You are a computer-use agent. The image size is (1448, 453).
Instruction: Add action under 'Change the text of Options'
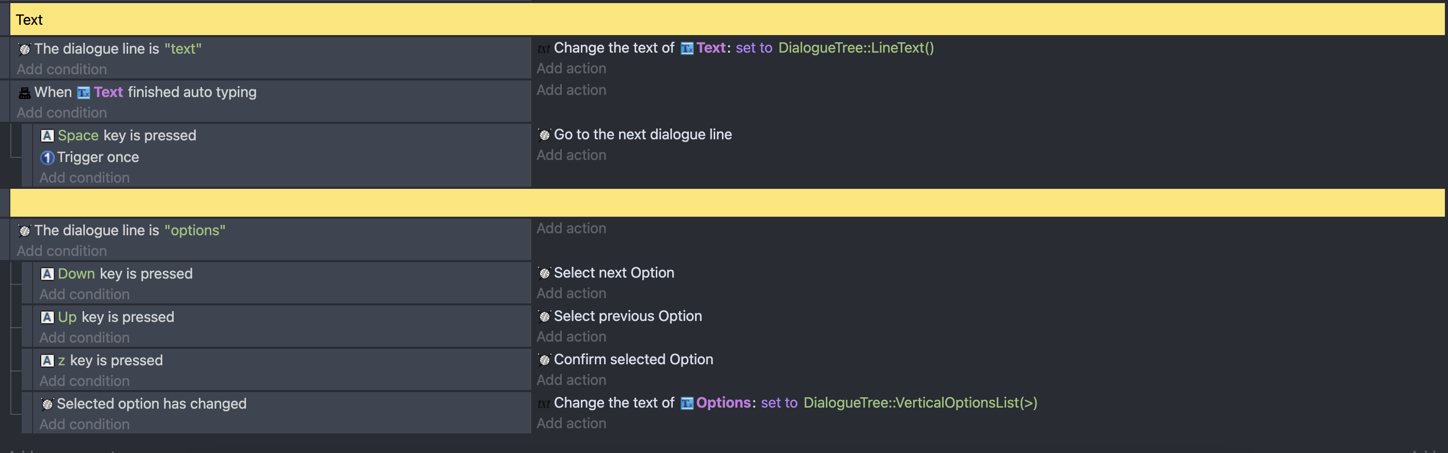[571, 423]
